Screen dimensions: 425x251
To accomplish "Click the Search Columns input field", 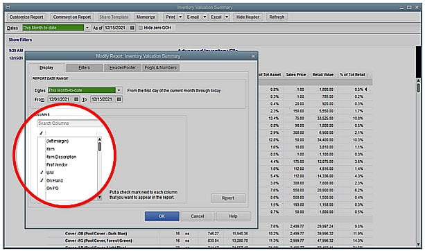I will (x=69, y=123).
